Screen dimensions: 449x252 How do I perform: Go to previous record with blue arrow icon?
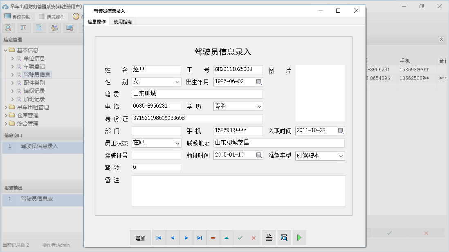click(x=172, y=237)
